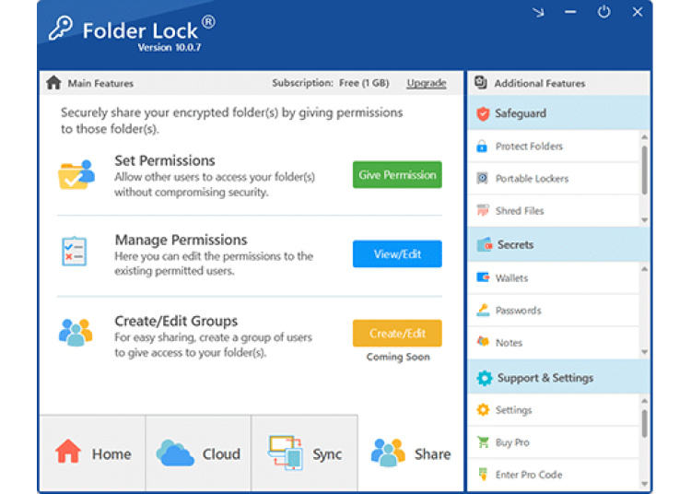
Task: Click the Create/Edit groups button
Action: click(397, 334)
